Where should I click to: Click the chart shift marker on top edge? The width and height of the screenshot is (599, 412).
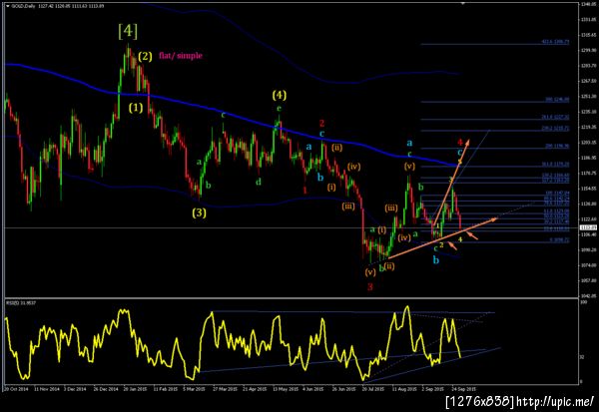pos(462,3)
